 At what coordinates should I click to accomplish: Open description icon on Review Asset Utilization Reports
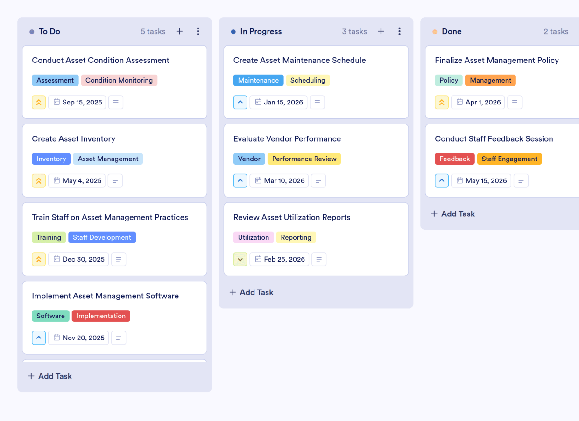pos(319,259)
